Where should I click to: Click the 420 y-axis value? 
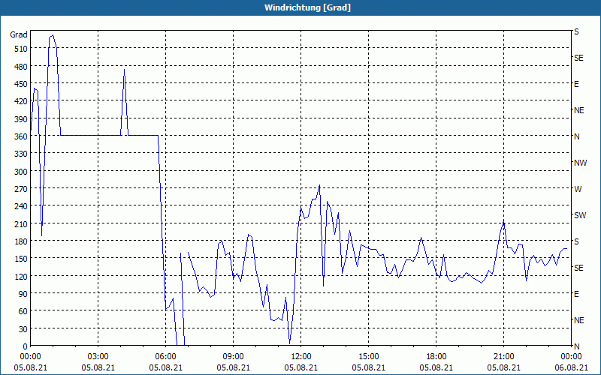coord(21,101)
